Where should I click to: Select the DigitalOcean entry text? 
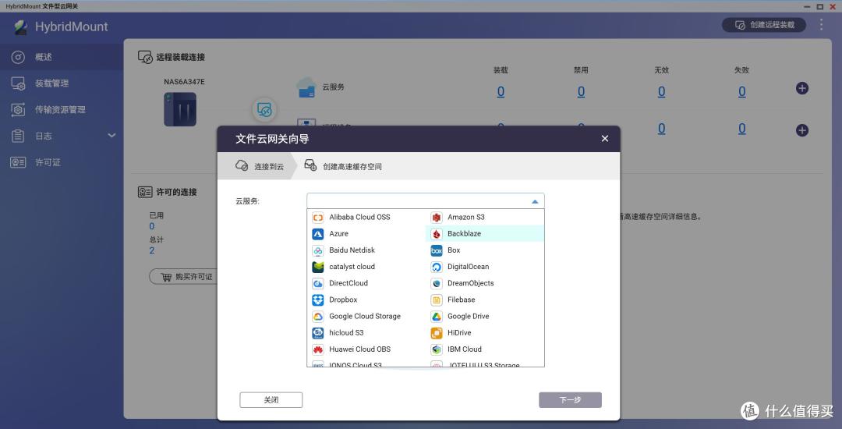469,267
